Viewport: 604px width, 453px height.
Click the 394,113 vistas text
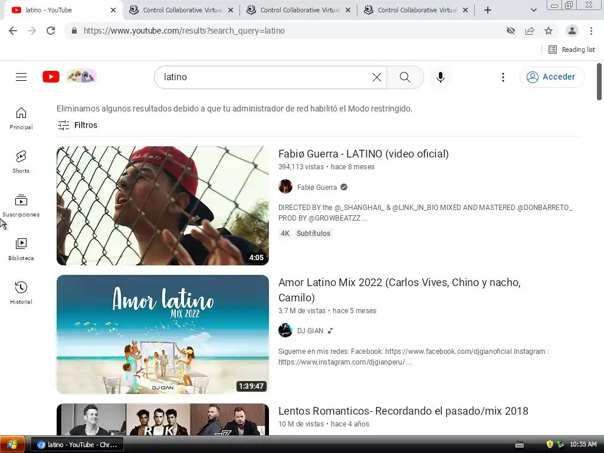coord(301,167)
